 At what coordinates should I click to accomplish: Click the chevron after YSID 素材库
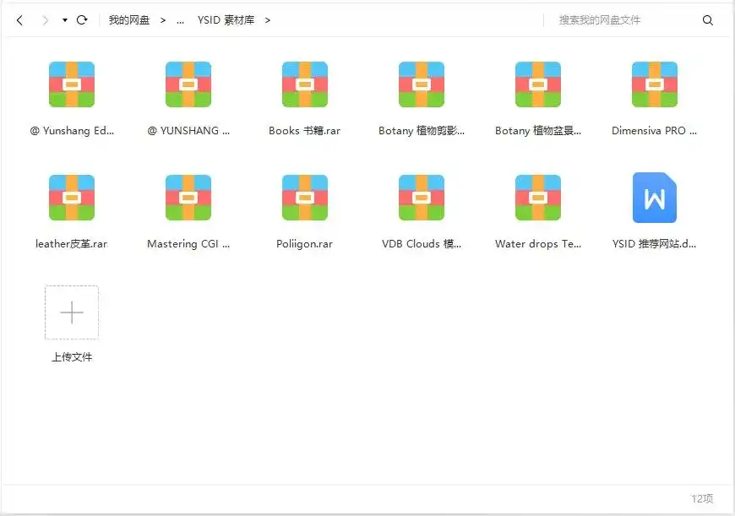pyautogui.click(x=268, y=20)
